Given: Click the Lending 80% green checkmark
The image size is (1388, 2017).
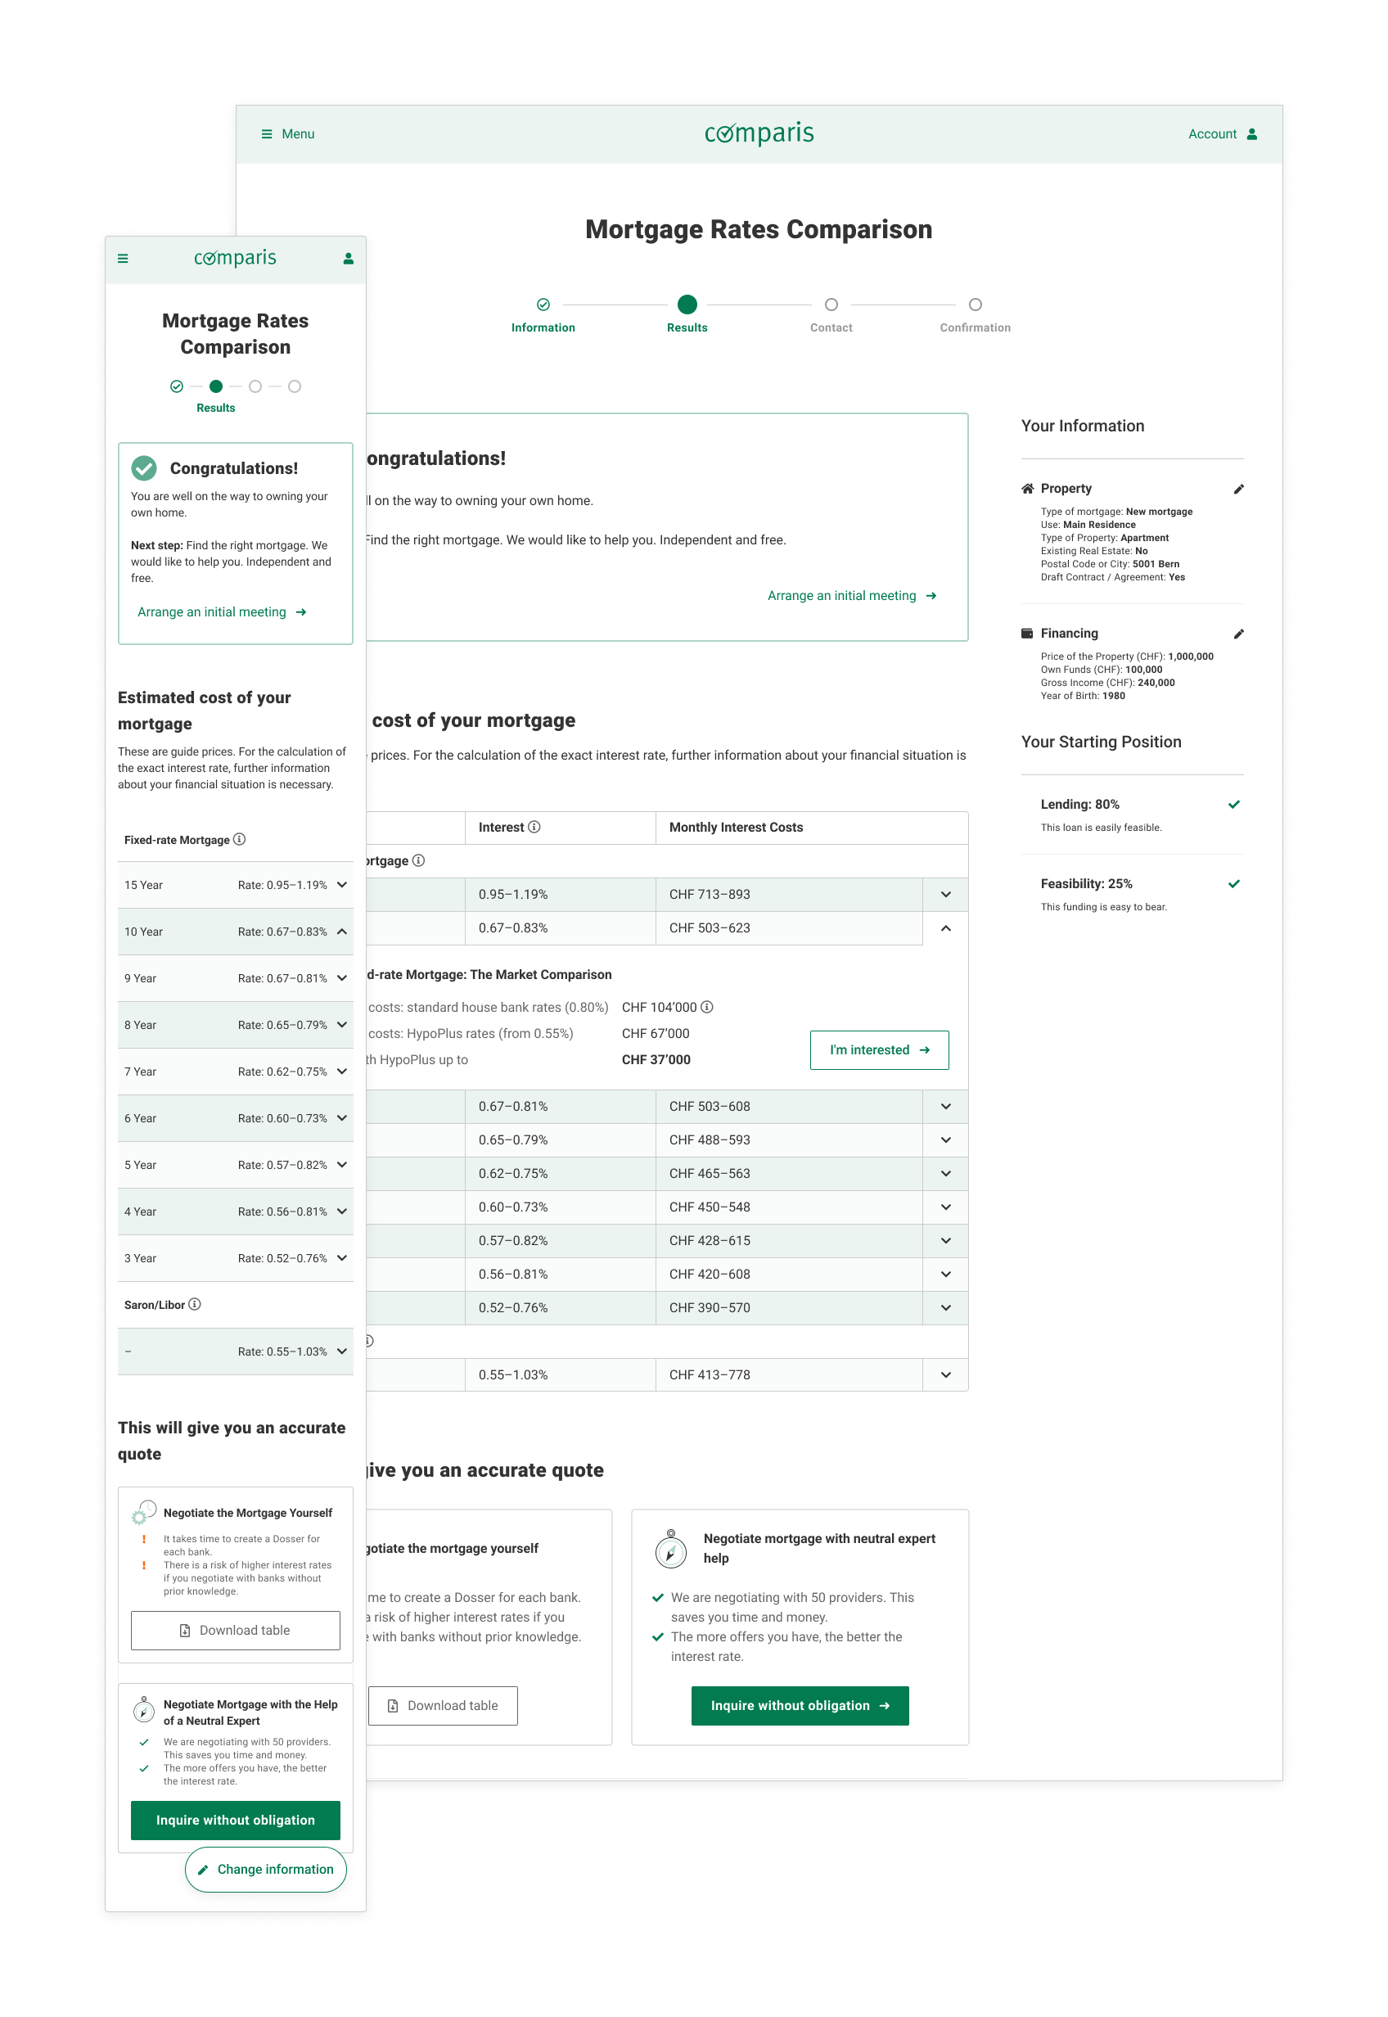Looking at the screenshot, I should (1234, 805).
